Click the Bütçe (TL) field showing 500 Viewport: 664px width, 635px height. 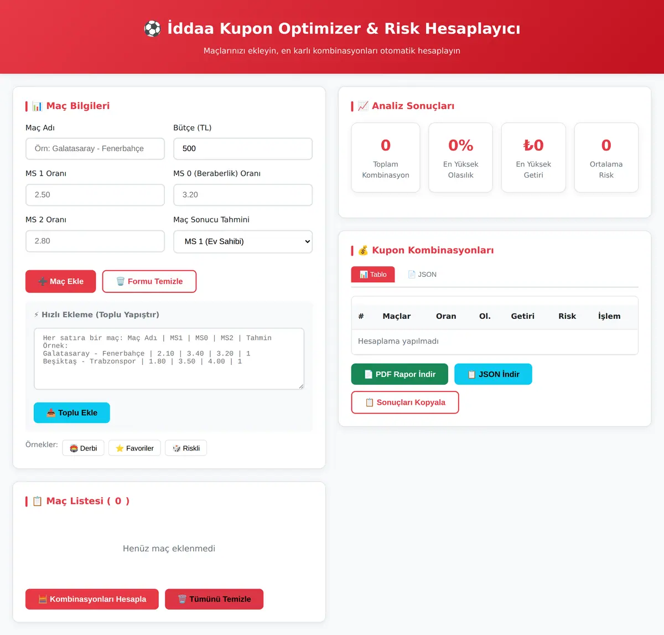coord(243,148)
